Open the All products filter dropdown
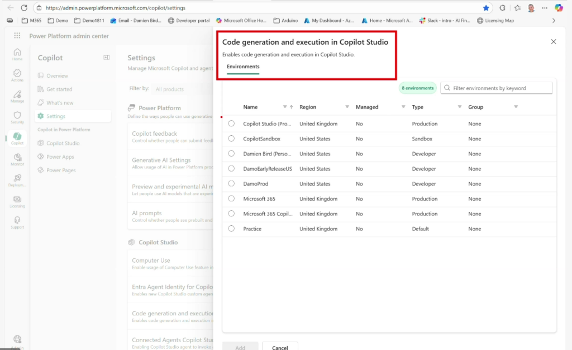 tap(183, 89)
